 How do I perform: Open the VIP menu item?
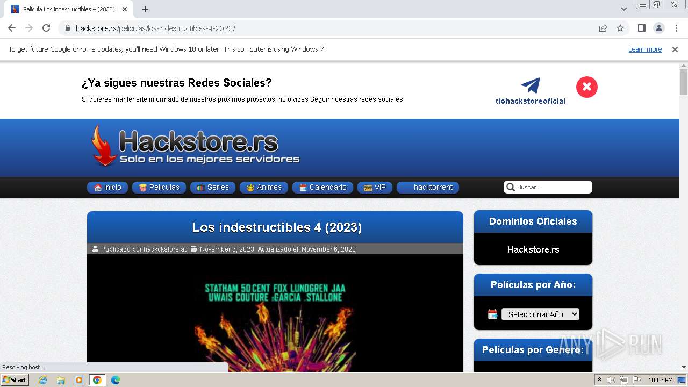(x=375, y=188)
